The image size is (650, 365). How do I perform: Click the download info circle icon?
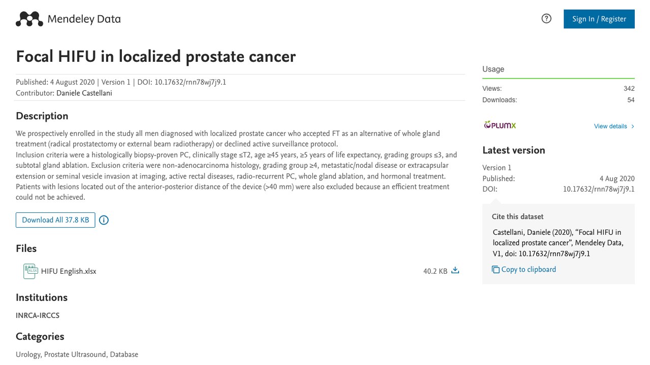click(x=104, y=220)
